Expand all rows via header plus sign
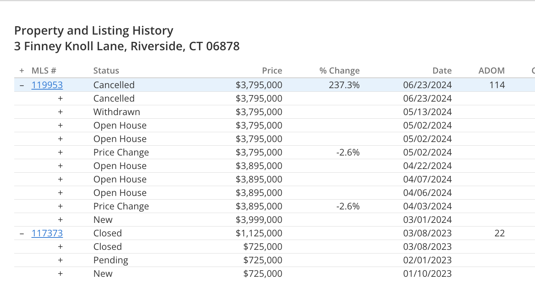 [22, 71]
